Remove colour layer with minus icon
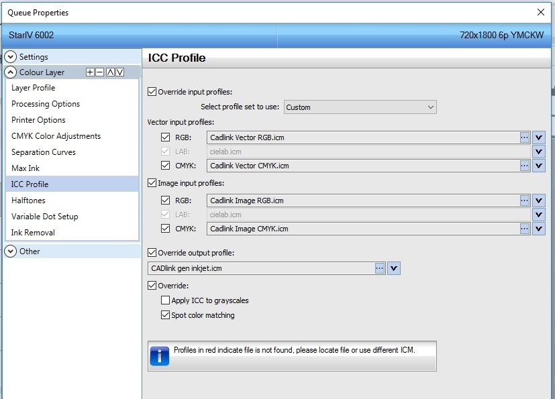 [100, 72]
